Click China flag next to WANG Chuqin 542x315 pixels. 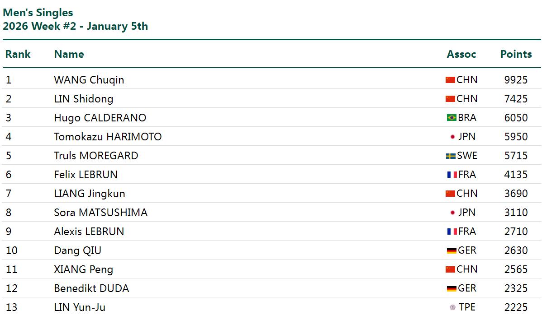click(450, 80)
